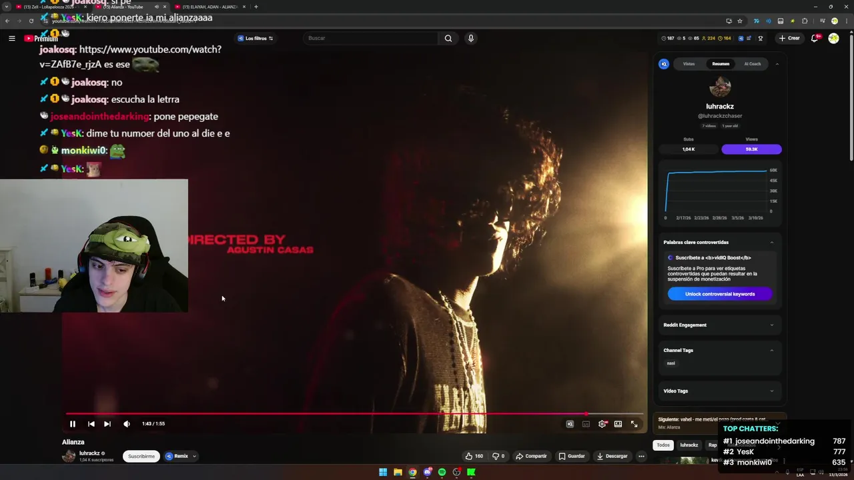
Task: Click the blue vidIQ icon in header stats bar
Action: [741, 38]
